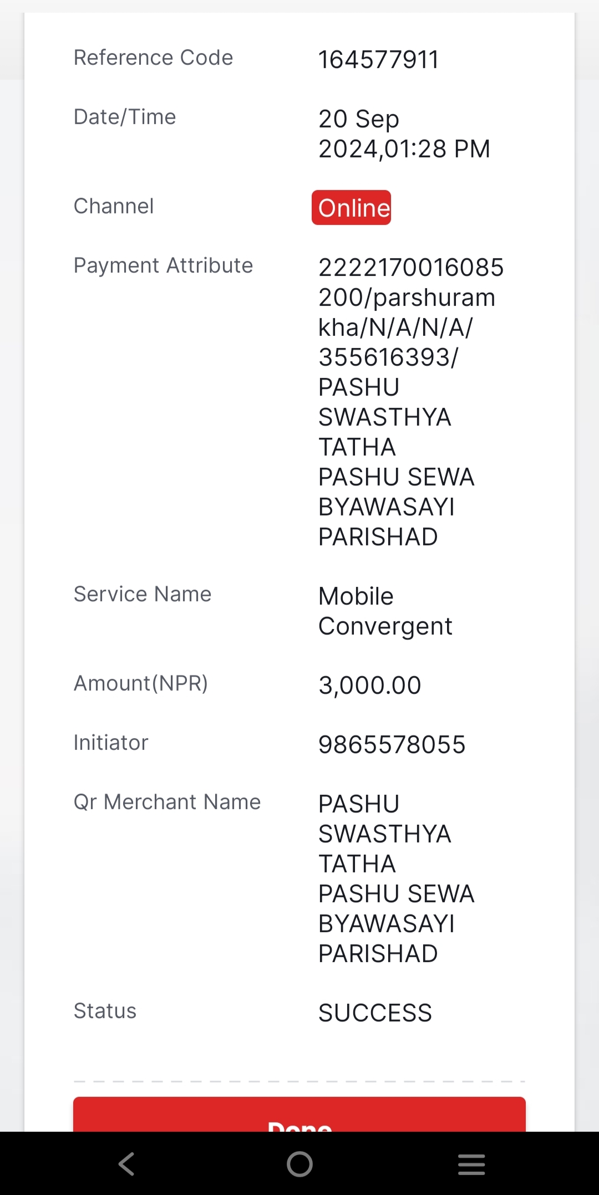The image size is (599, 1195).
Task: Open recent apps via three-line icon
Action: pyautogui.click(x=471, y=1164)
